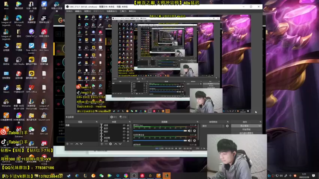Launch Aim Hero from the desktop
319x179 pixels.
pos(44,47)
